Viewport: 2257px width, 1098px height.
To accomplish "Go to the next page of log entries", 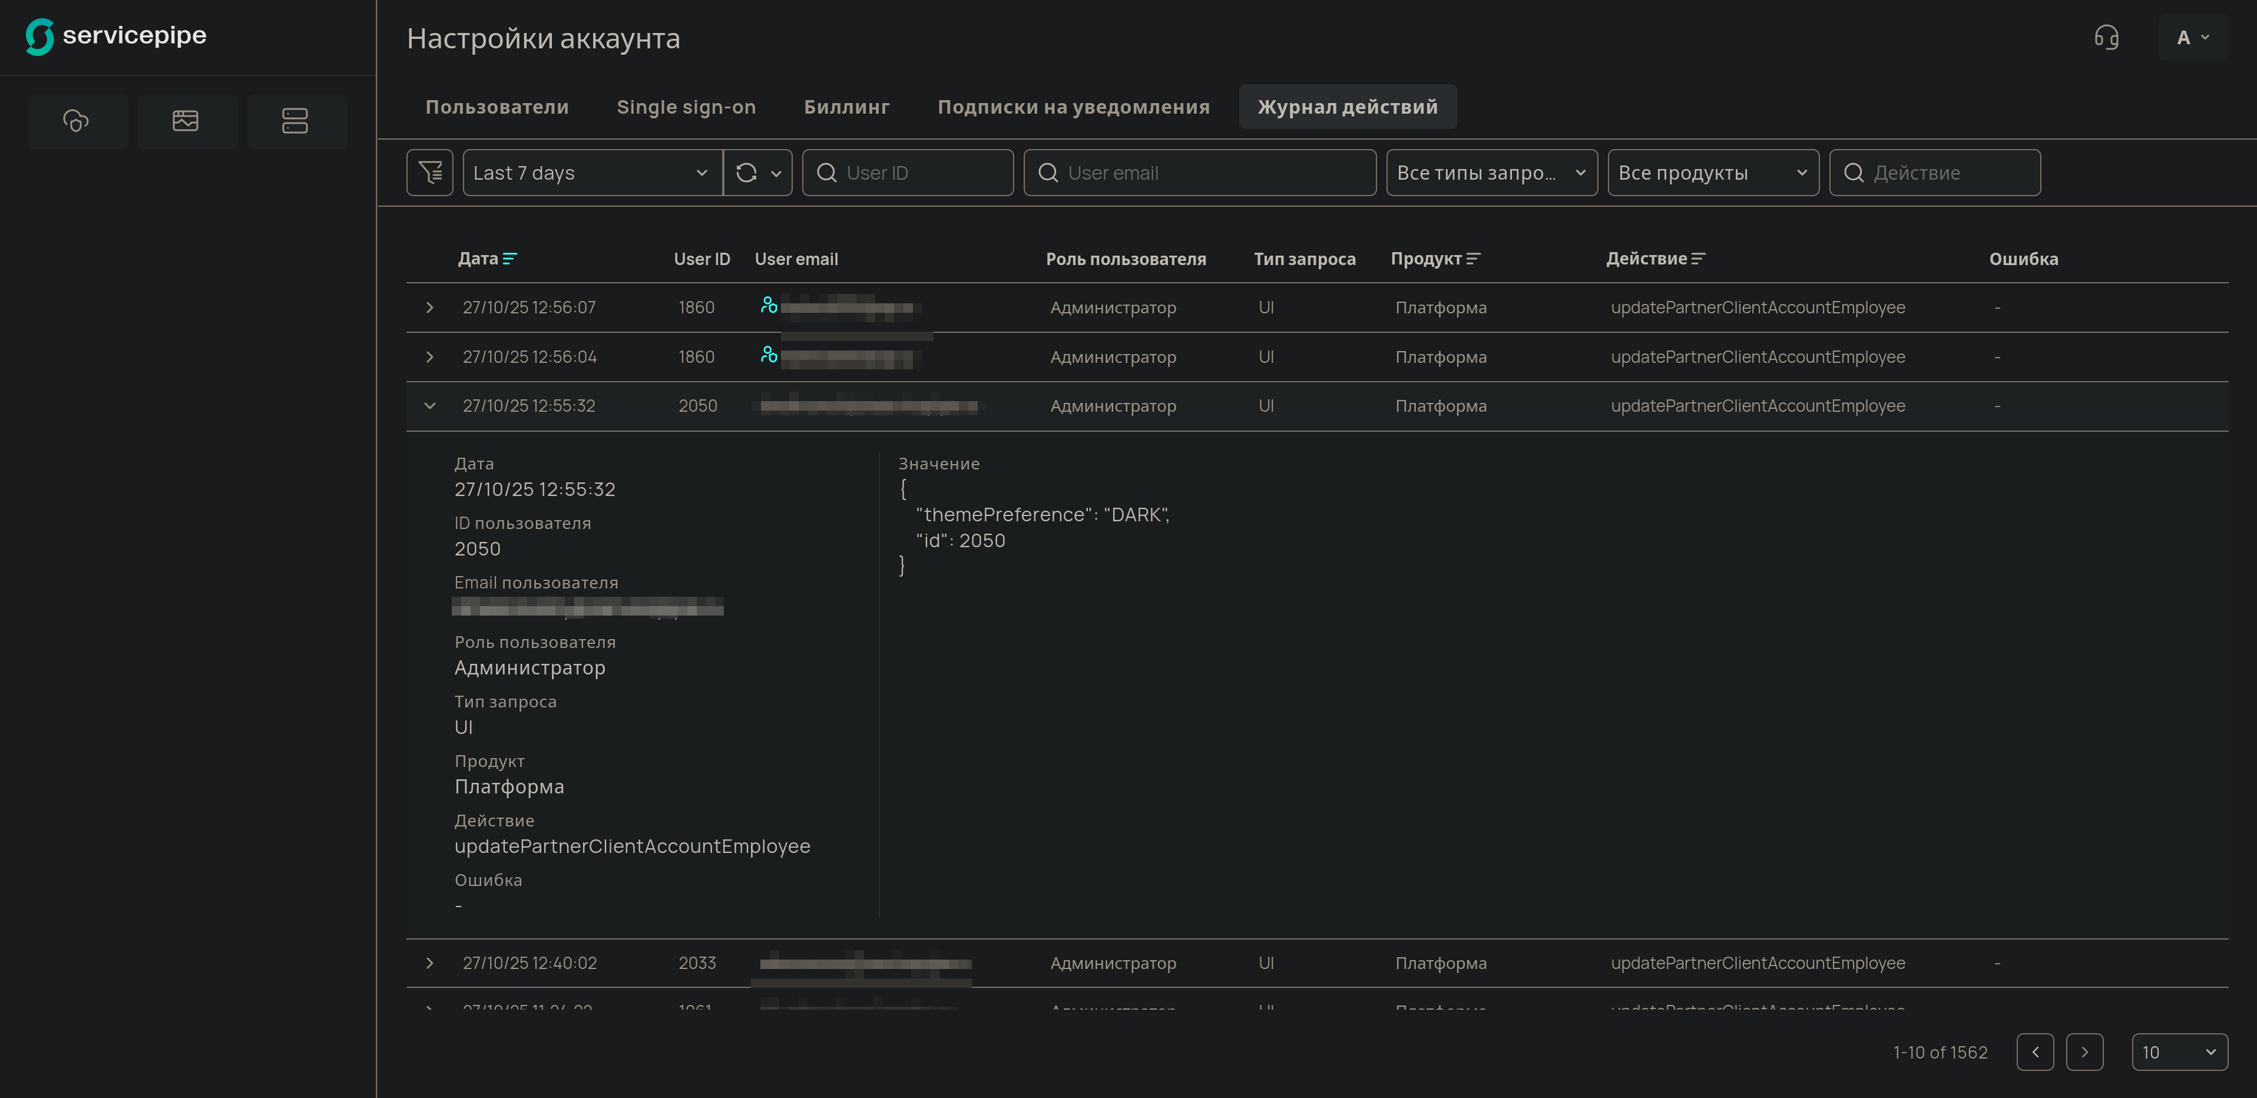I will pyautogui.click(x=2085, y=1053).
